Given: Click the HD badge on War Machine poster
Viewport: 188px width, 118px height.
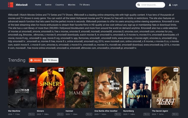Looking at the screenshot, I should click(32, 70).
